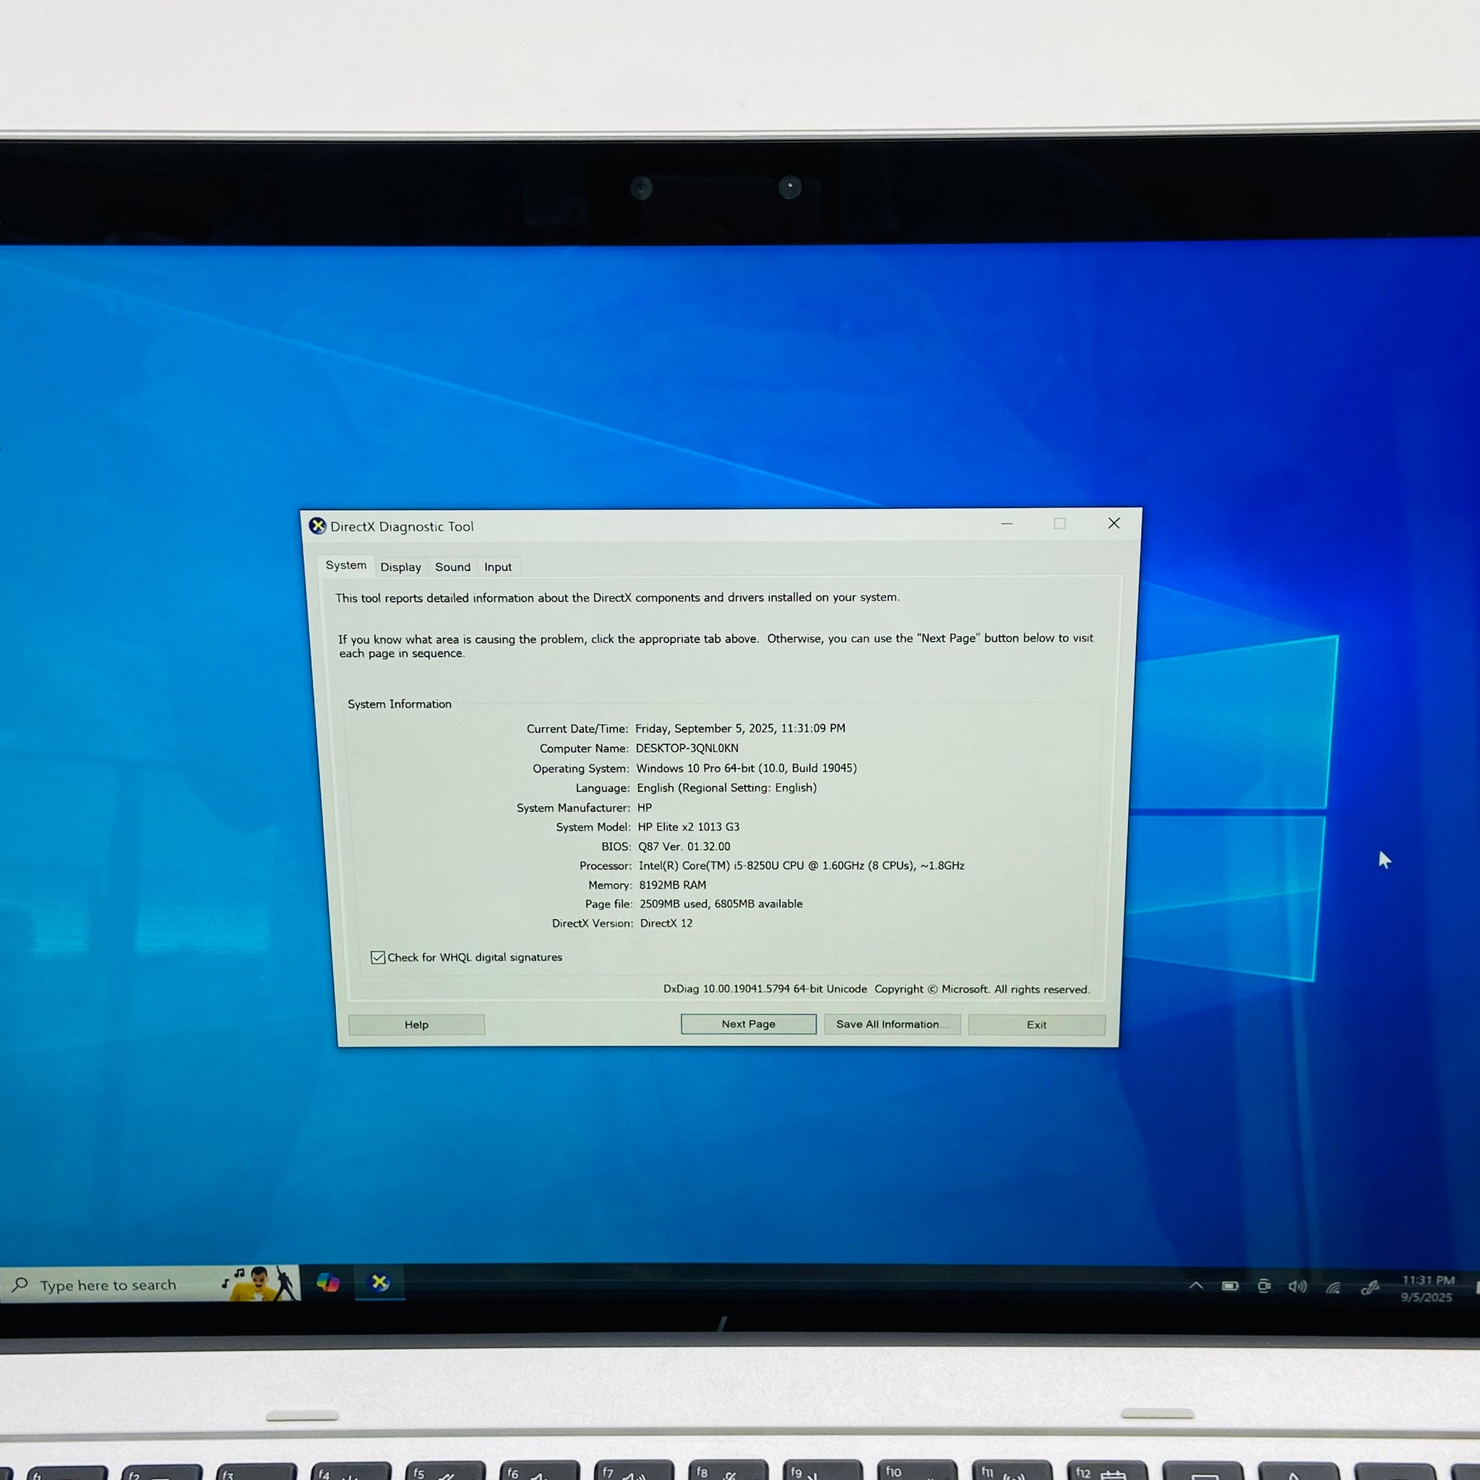The height and width of the screenshot is (1480, 1480).
Task: Click the pen/Windows Ink tray icon
Action: [1369, 1288]
